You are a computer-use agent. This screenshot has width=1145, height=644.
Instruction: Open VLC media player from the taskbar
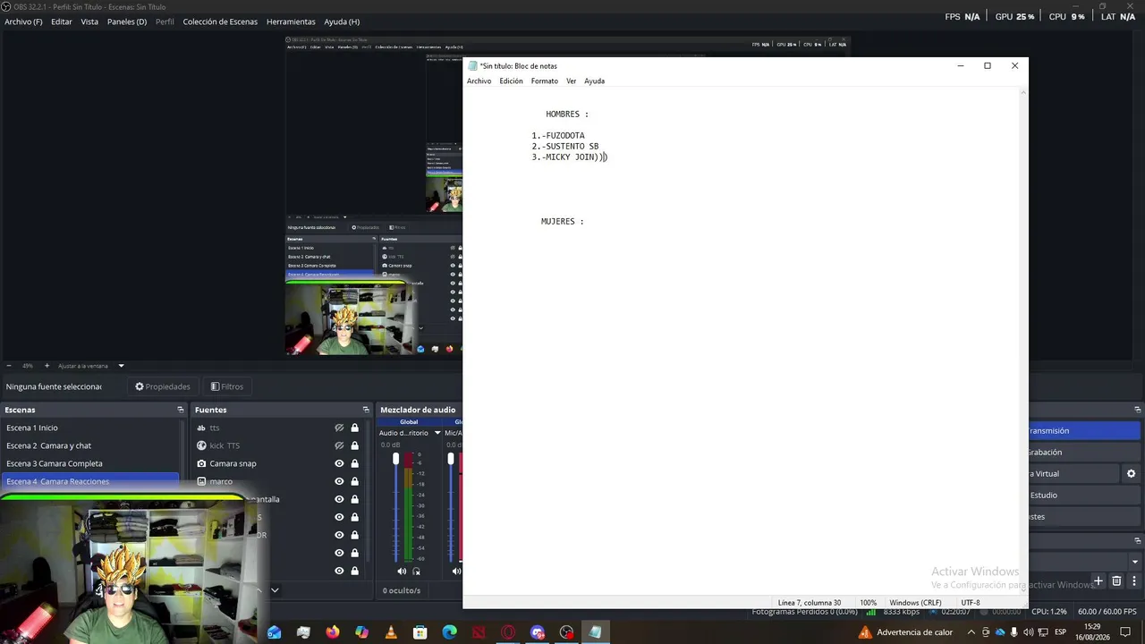pyautogui.click(x=391, y=632)
